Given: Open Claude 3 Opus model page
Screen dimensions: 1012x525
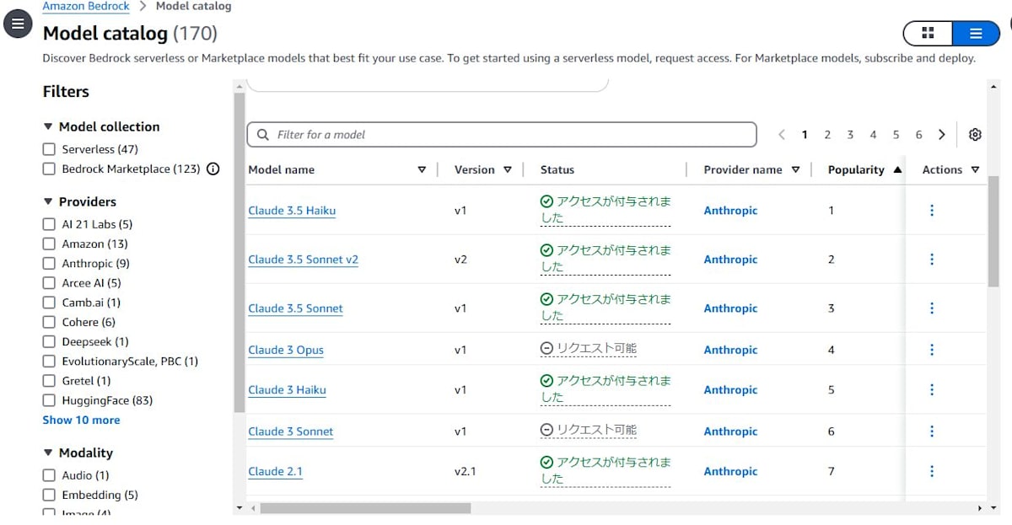Looking at the screenshot, I should [x=286, y=350].
